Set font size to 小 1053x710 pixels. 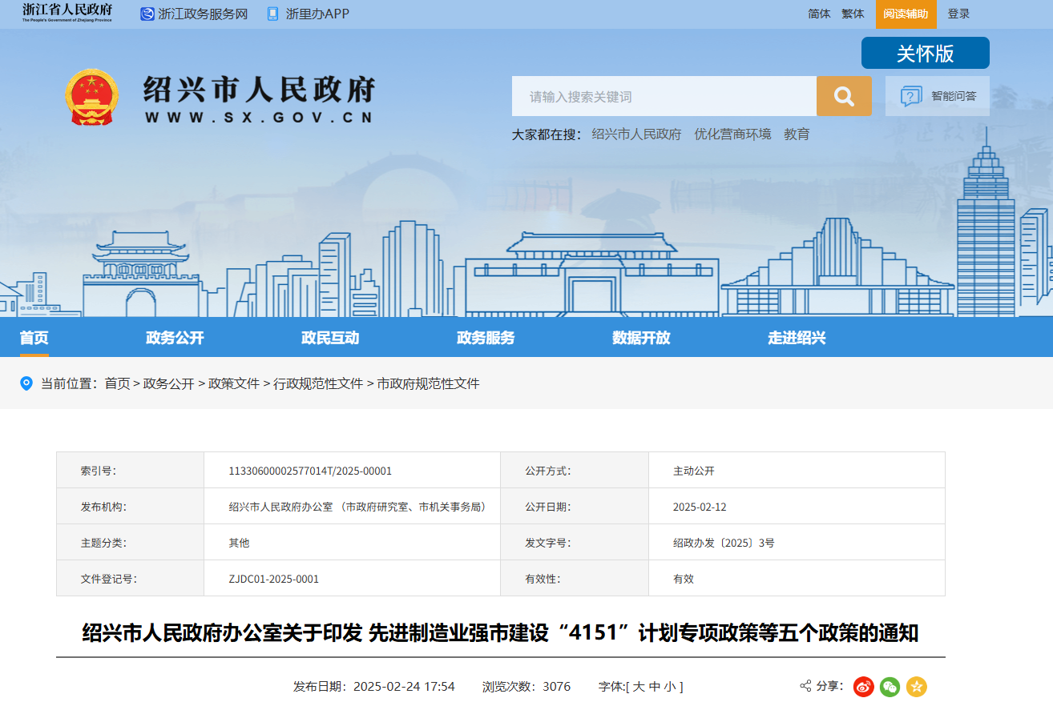(x=678, y=686)
